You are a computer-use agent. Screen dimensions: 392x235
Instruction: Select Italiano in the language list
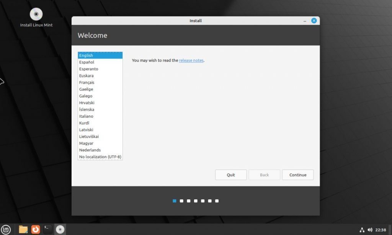(86, 116)
